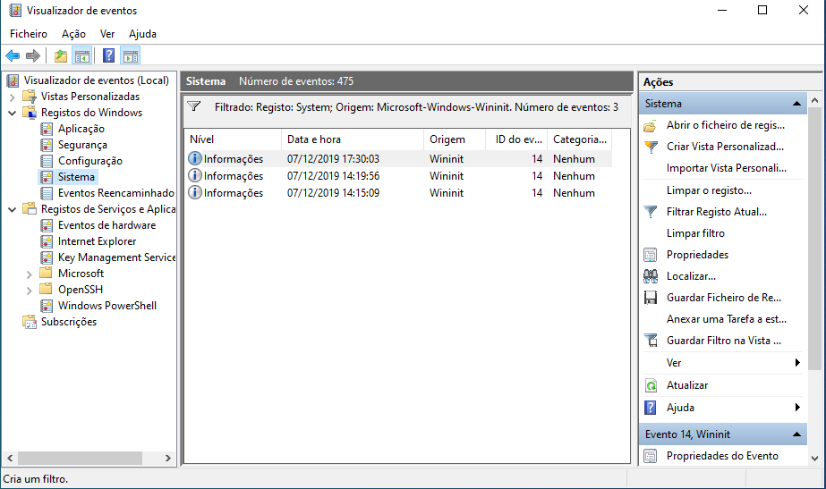The width and height of the screenshot is (826, 489).
Task: Click the Abrir o ficheiro de registo icon
Action: (x=651, y=126)
